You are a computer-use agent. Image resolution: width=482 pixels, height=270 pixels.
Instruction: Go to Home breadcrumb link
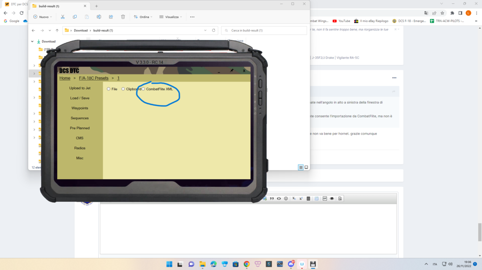point(65,78)
